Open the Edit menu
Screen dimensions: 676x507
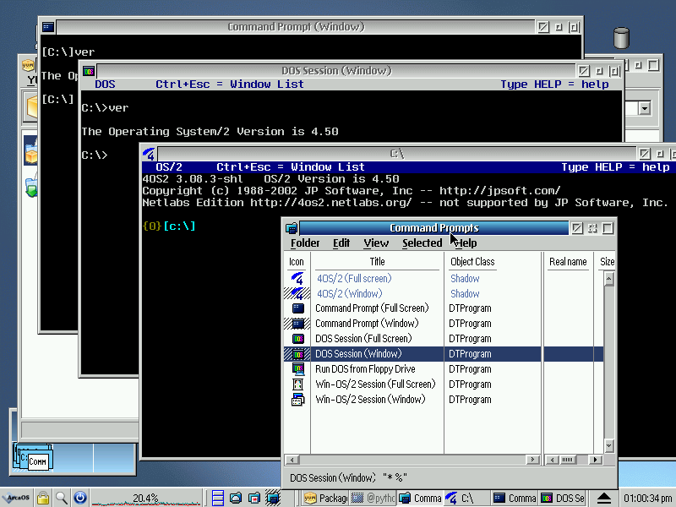341,243
